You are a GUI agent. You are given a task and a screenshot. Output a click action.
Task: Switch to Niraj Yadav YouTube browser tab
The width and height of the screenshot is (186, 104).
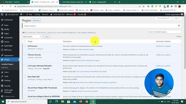pos(15,2)
